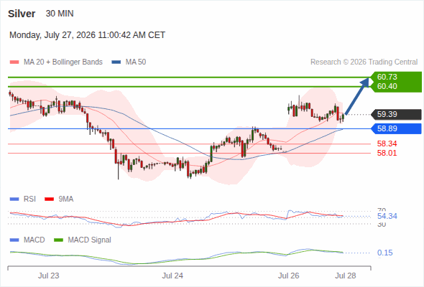Click the MA 20 + Bollinger Bands legend label
The height and width of the screenshot is (287, 424).
tap(63, 62)
